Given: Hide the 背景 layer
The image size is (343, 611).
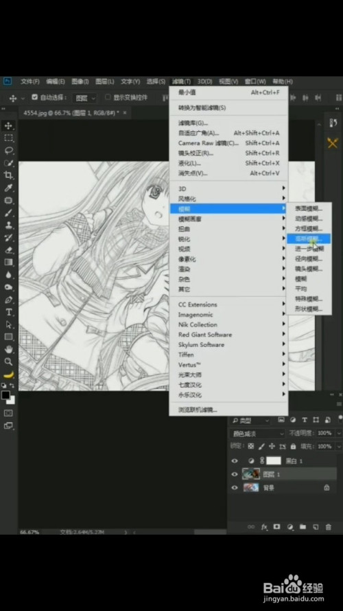Looking at the screenshot, I should (x=235, y=487).
